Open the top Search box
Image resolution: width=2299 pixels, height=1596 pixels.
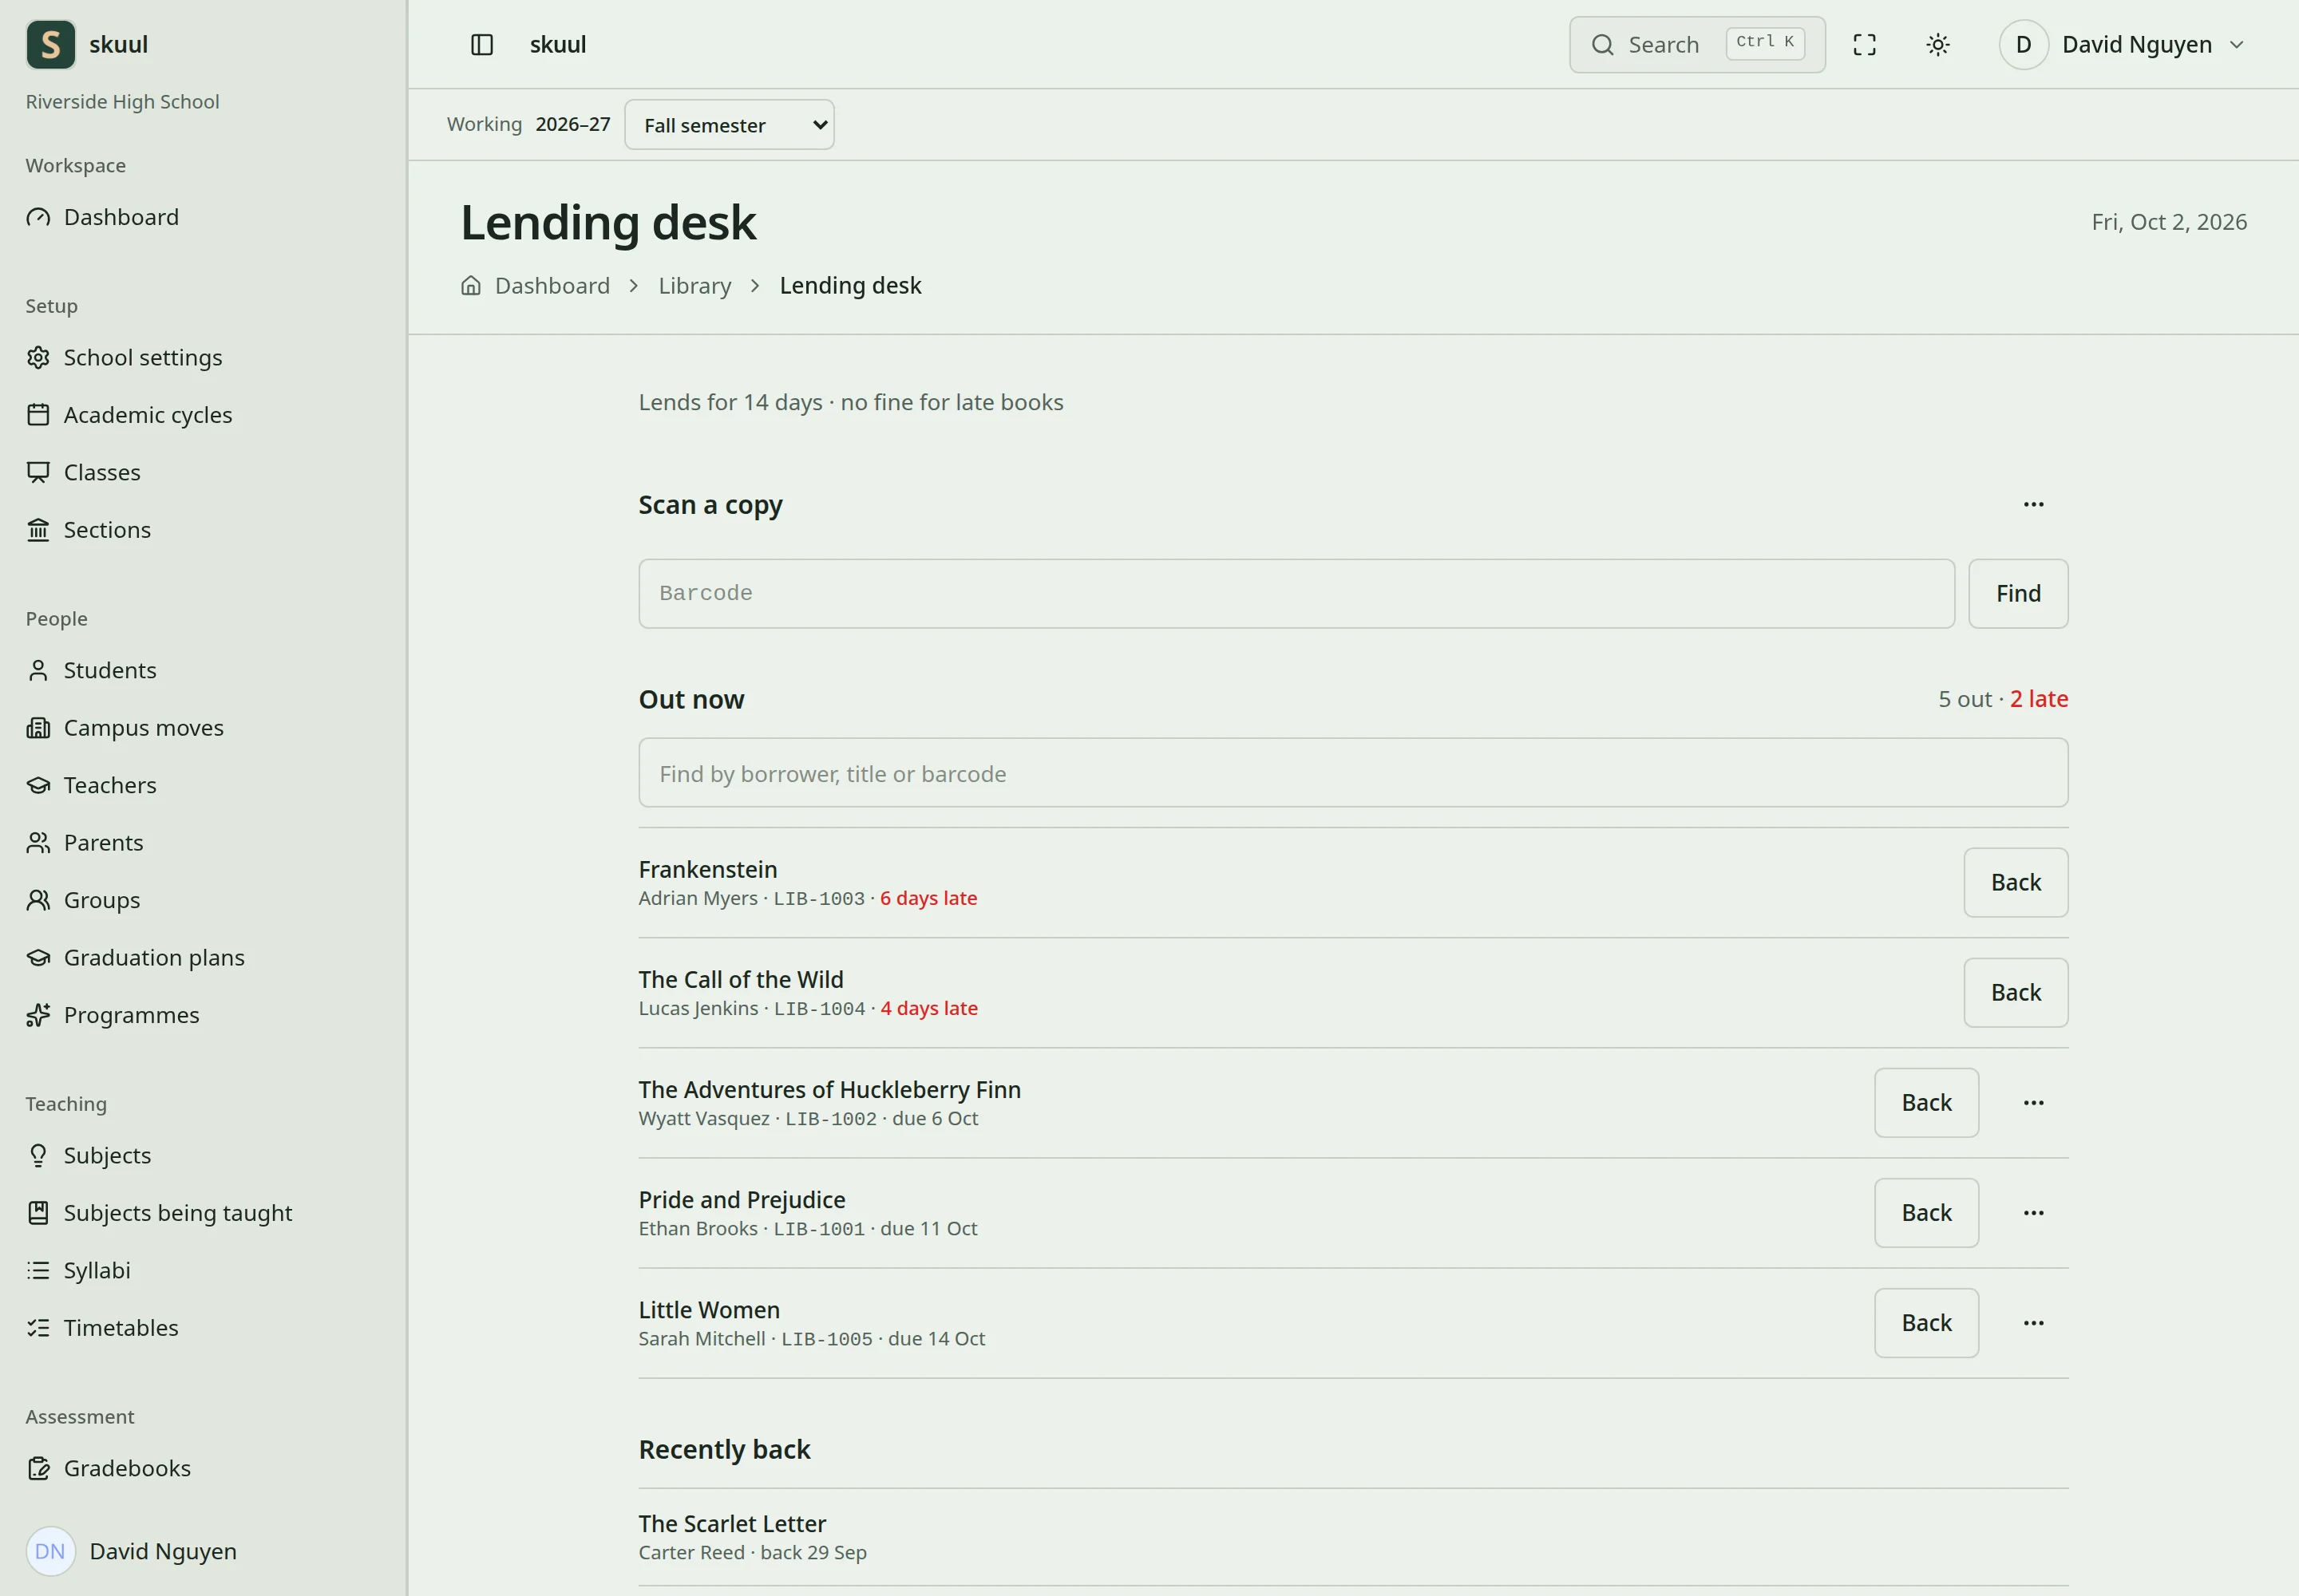pyautogui.click(x=1697, y=44)
